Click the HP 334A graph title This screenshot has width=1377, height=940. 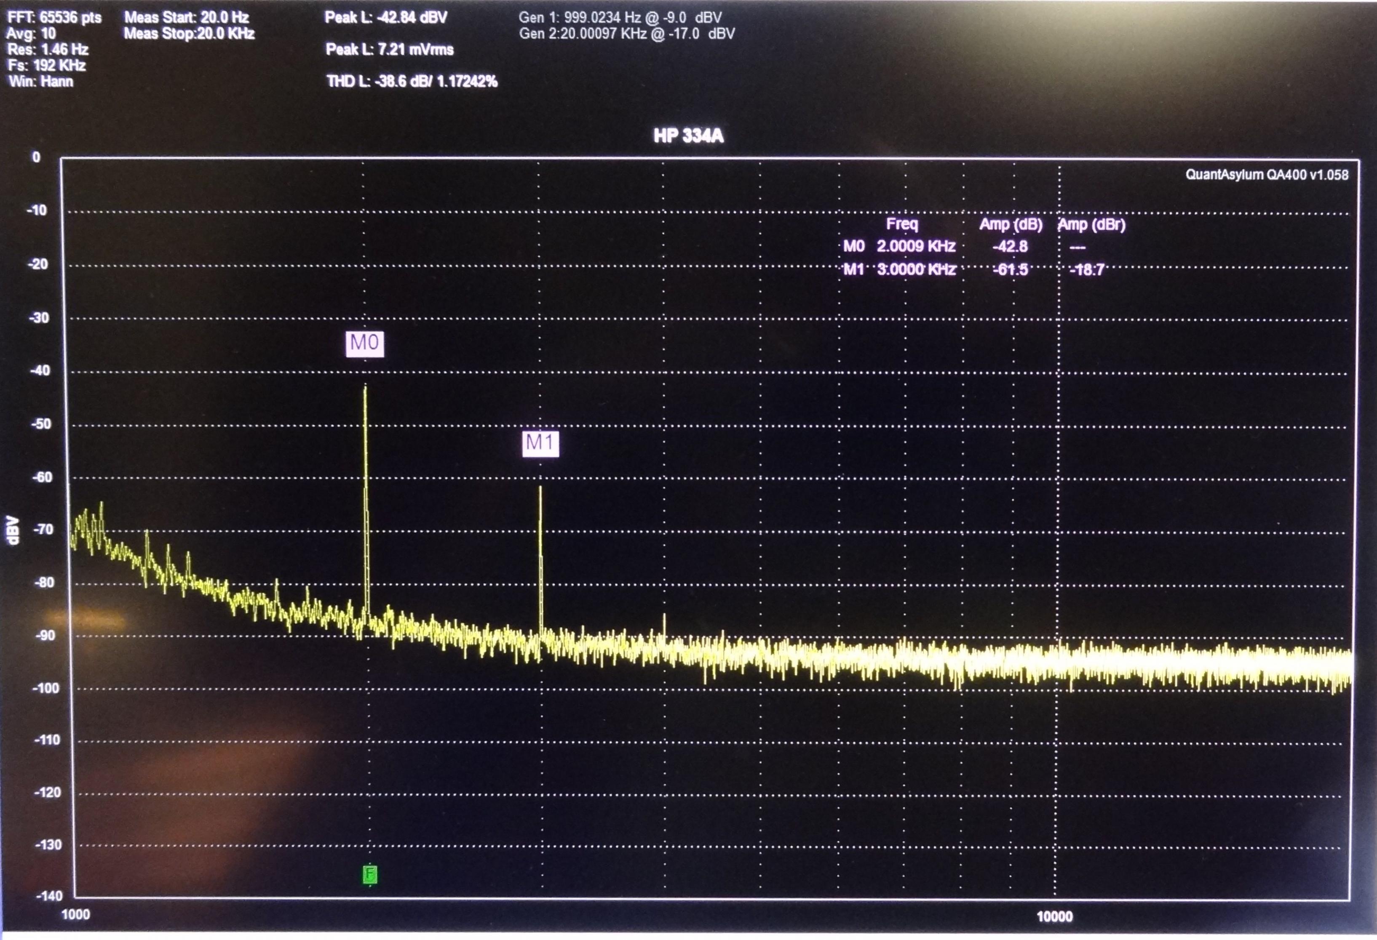[688, 136]
